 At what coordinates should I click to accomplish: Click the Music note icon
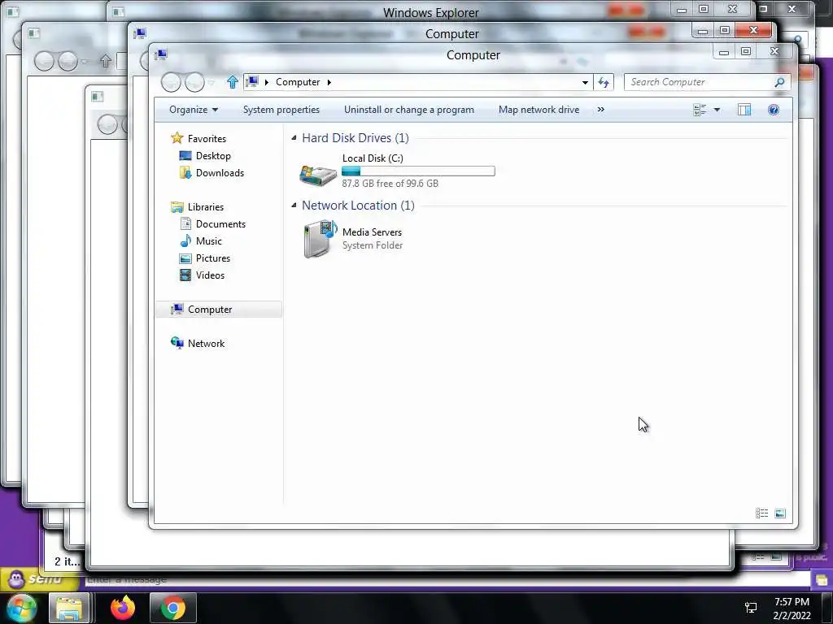185,240
